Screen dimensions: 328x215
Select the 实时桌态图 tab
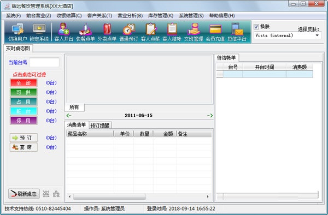coord(18,49)
